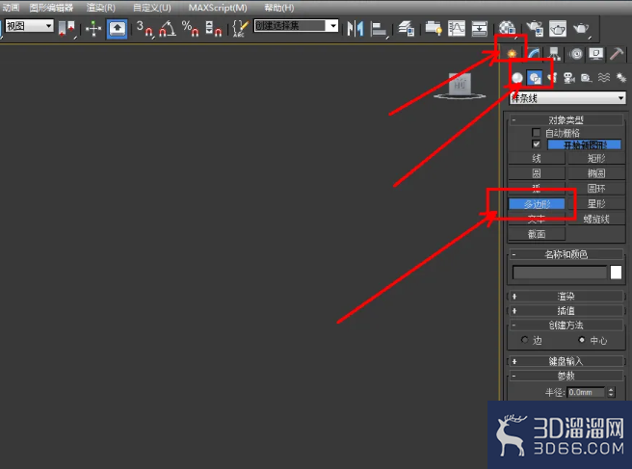Click the 星形 shape button
Viewport: 632px width, 469px height.
[x=596, y=204]
